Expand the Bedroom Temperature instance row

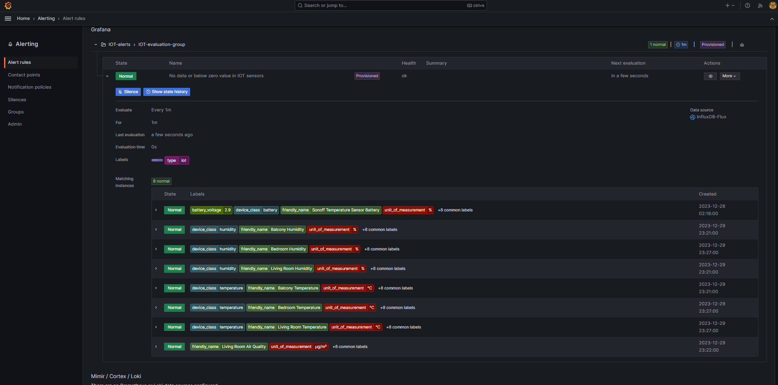(x=156, y=308)
